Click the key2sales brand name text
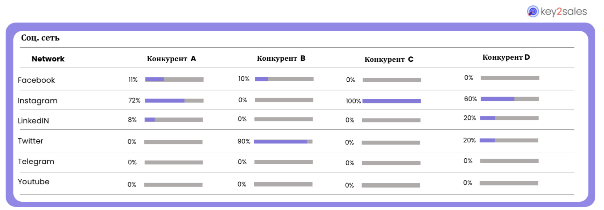Image resolution: width=604 pixels, height=210 pixels. 564,12
